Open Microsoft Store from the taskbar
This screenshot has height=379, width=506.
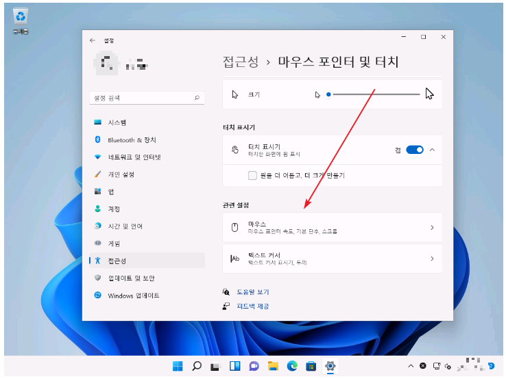(311, 366)
